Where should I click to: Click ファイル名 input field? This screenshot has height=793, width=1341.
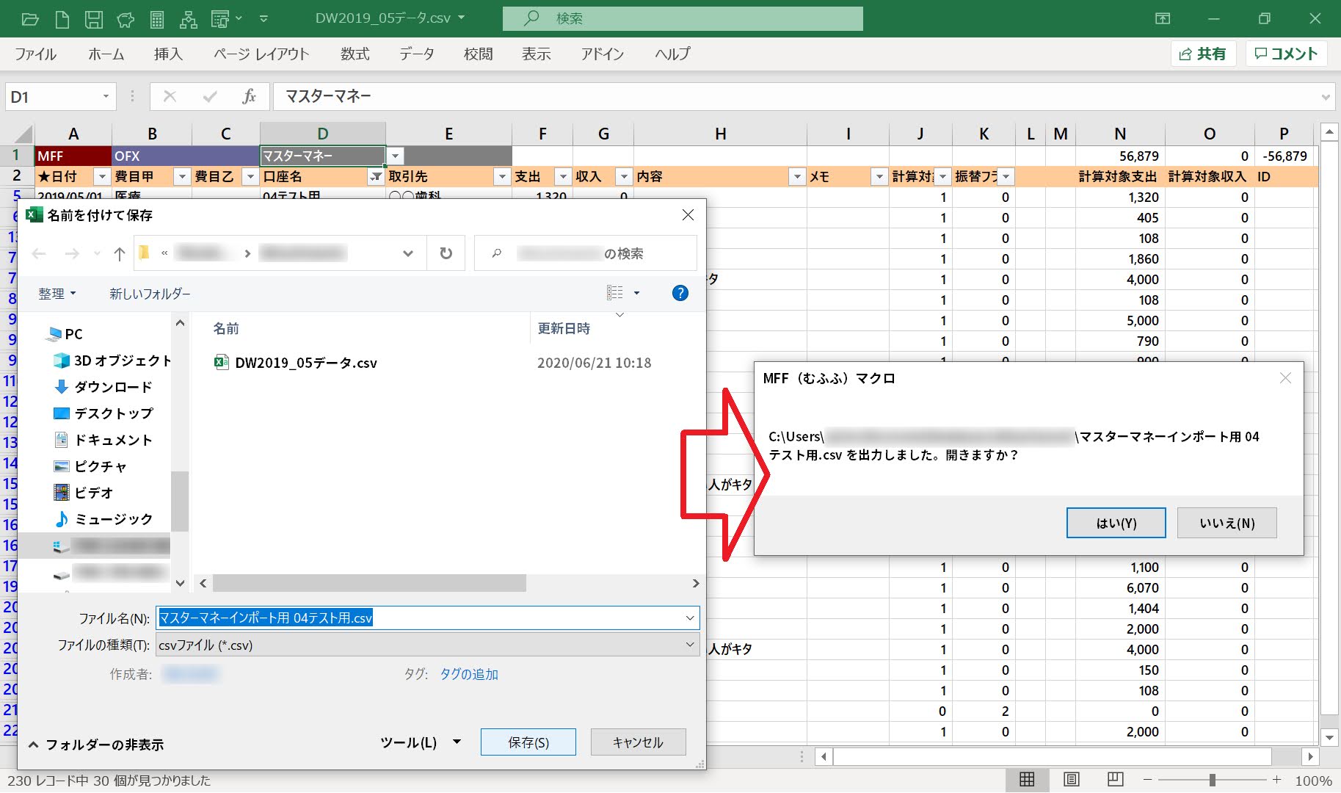click(x=428, y=618)
